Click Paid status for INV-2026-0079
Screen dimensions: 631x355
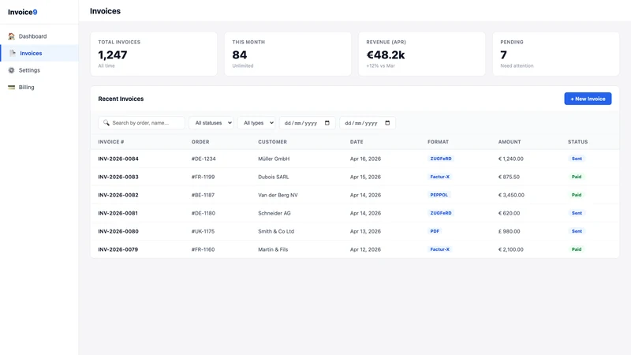pyautogui.click(x=577, y=249)
